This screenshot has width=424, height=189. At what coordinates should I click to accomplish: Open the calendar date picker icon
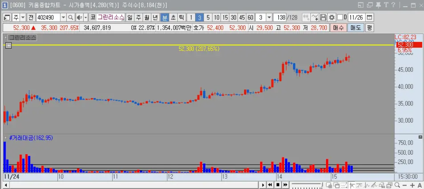pos(369,17)
